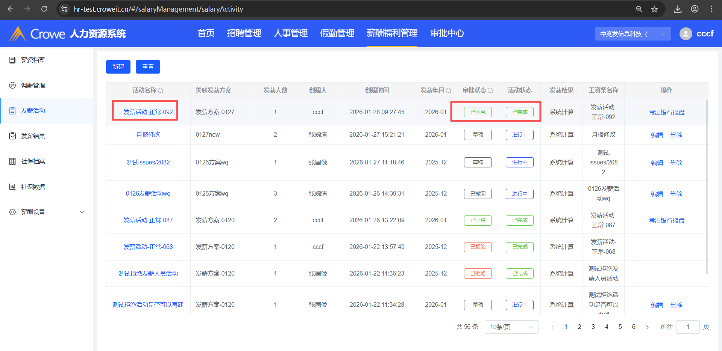722x351 pixels.
Task: Switch to the 审批中心 top menu
Action: pyautogui.click(x=447, y=33)
